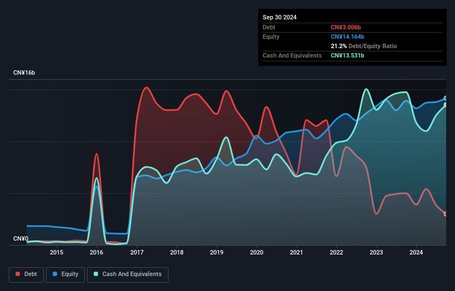Image resolution: width=455 pixels, height=291 pixels.
Task: Click the teal Cash And Equivalents legend dot
Action: coord(96,274)
